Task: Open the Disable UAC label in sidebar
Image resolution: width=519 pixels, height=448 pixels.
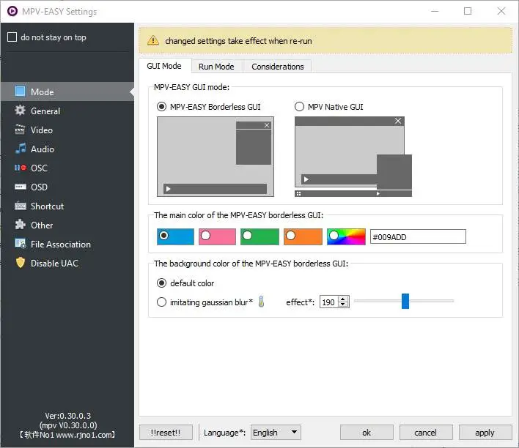Action: pyautogui.click(x=55, y=264)
